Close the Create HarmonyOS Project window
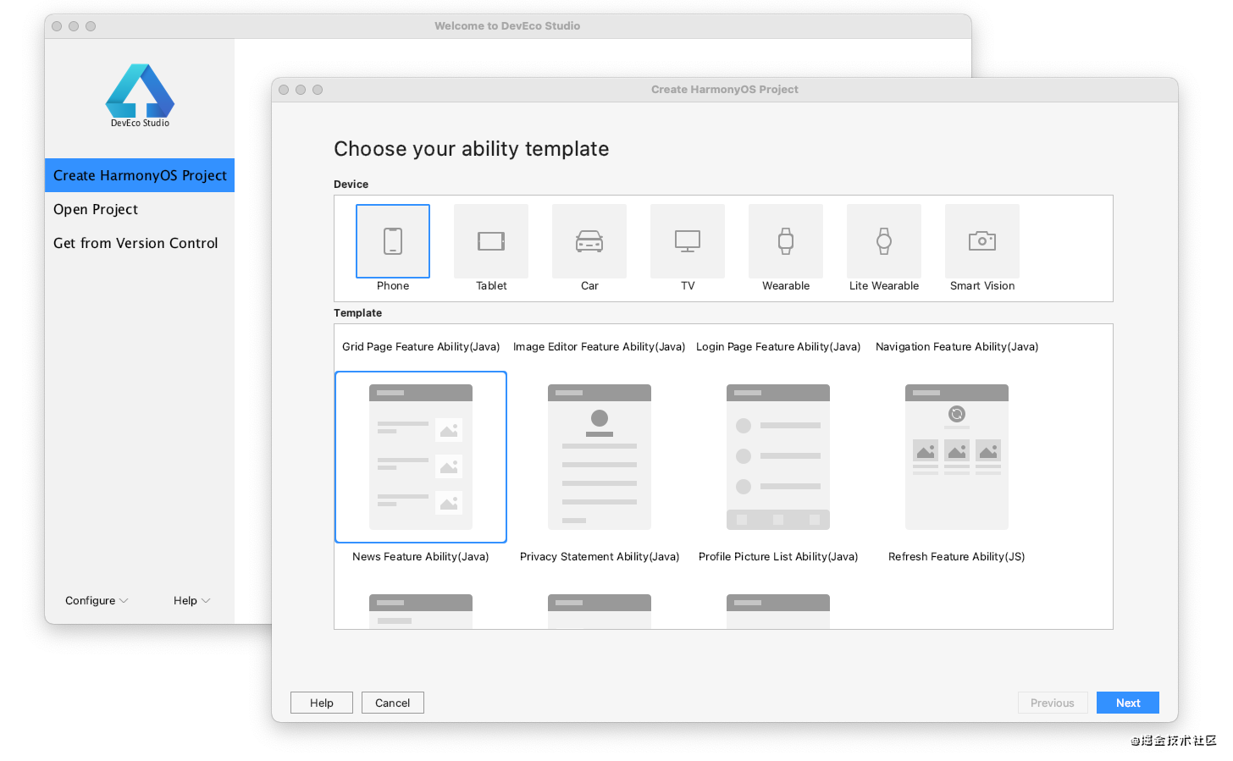 click(284, 90)
